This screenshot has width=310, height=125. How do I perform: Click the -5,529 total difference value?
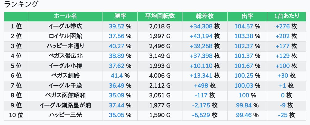click(201, 115)
